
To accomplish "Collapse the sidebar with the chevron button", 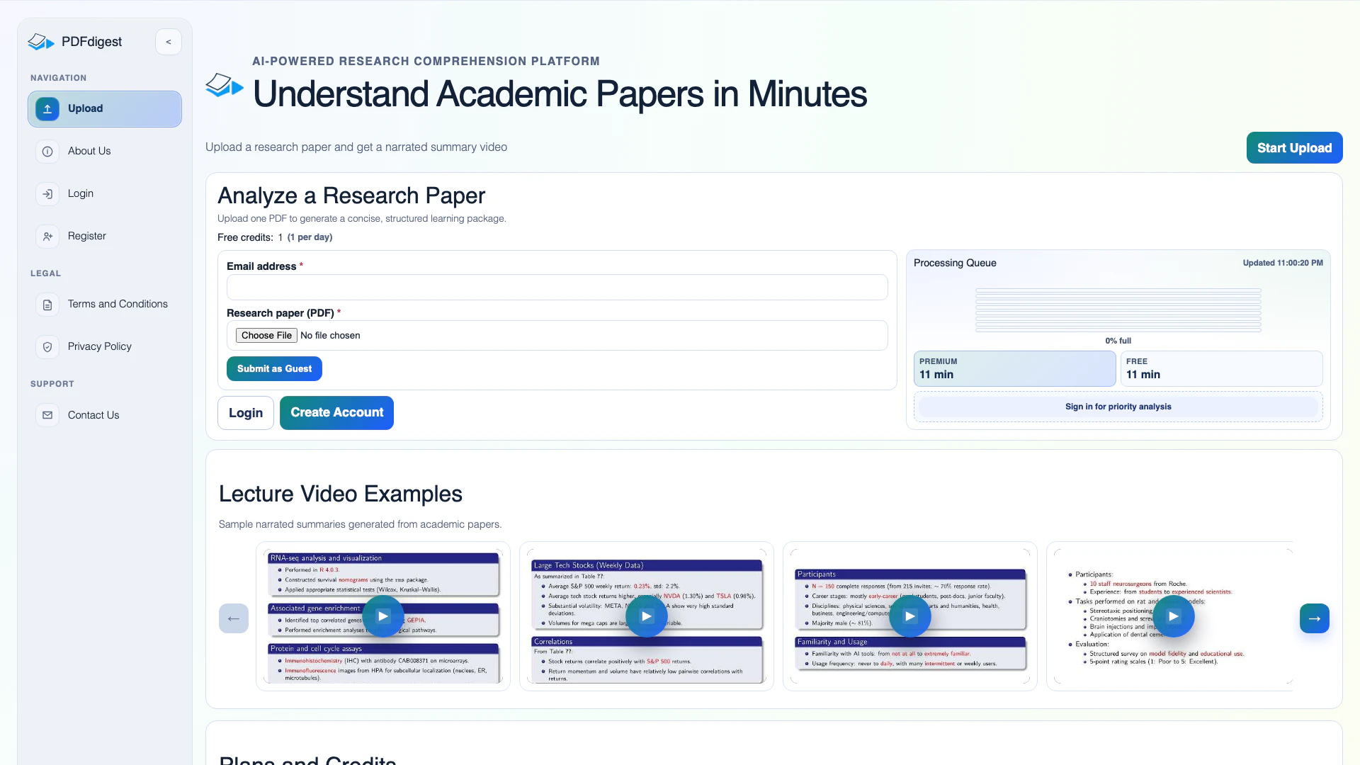I will pos(169,42).
